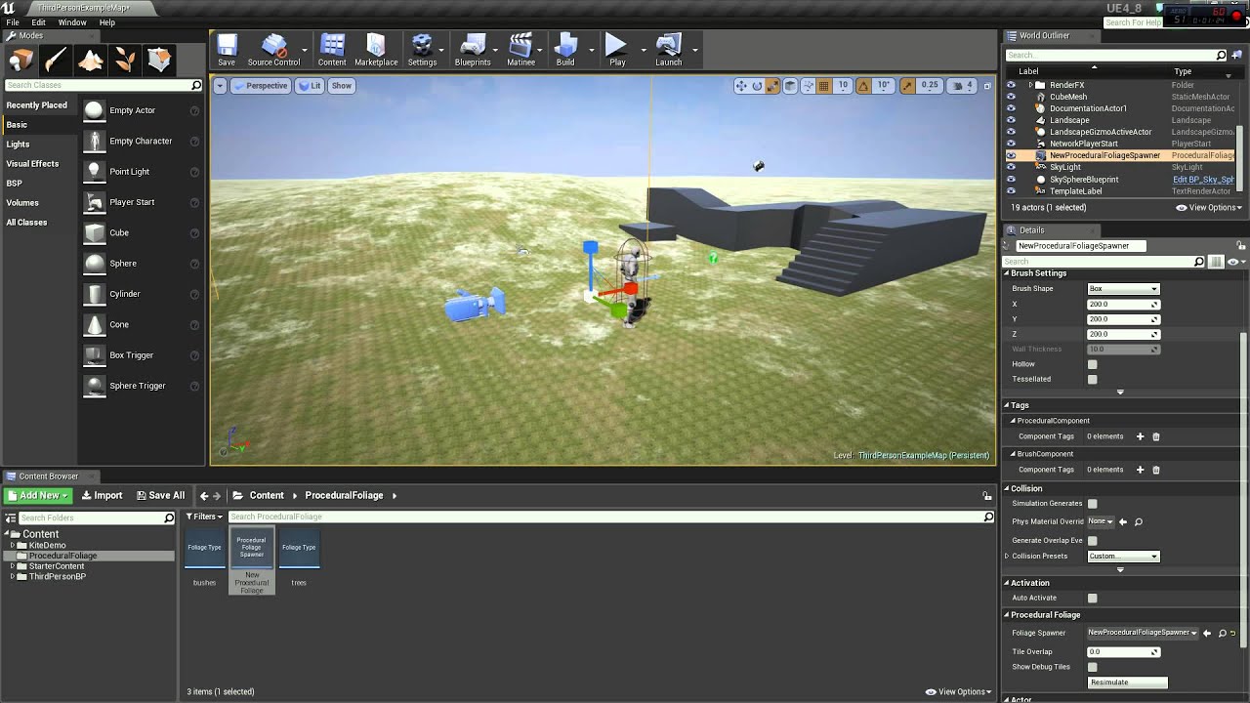The height and width of the screenshot is (703, 1250).
Task: Select the Paint mode brush icon
Action: (x=56, y=61)
